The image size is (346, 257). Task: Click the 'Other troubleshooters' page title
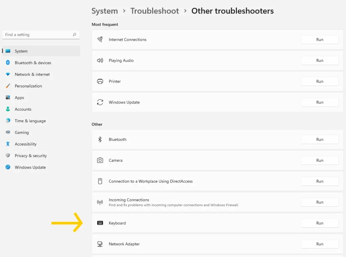pyautogui.click(x=232, y=11)
